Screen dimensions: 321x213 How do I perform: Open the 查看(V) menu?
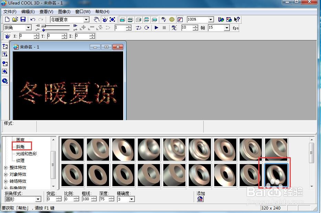[46, 12]
